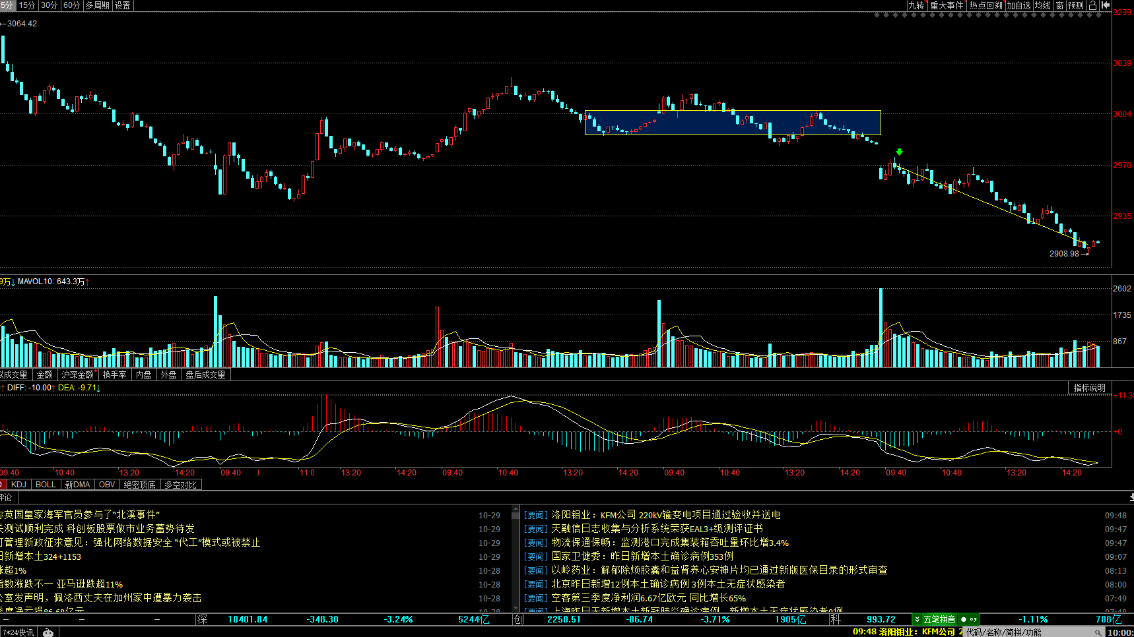The image size is (1134, 637).
Task: Switch indicator to BOLL
Action: 46,485
